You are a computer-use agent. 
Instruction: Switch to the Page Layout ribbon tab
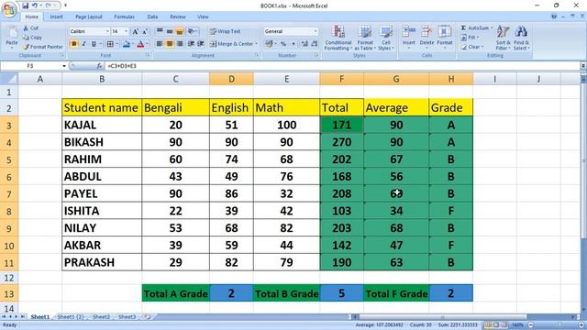point(89,16)
